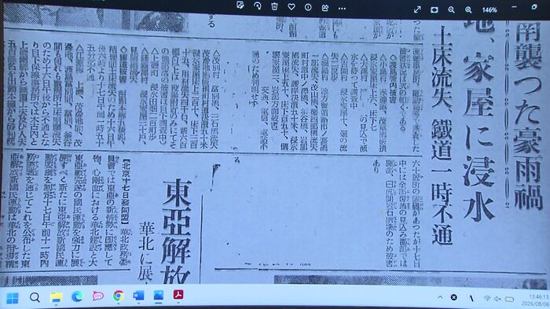Open the pen-shaped tray icon
This screenshot has height=309, width=550.
pyautogui.click(x=471, y=298)
